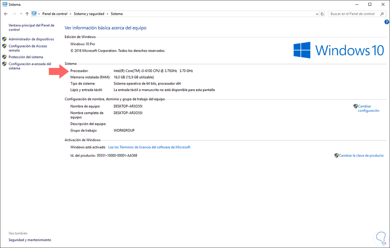
Task: Open help with the blue question mark
Action: [387, 22]
